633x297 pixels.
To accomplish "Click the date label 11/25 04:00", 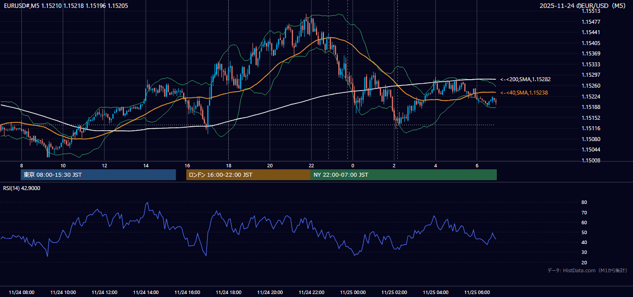I will [x=435, y=293].
